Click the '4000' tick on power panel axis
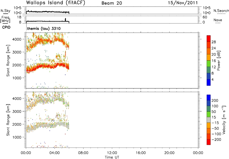The width and height of the screenshot is (229, 159). (17, 39)
